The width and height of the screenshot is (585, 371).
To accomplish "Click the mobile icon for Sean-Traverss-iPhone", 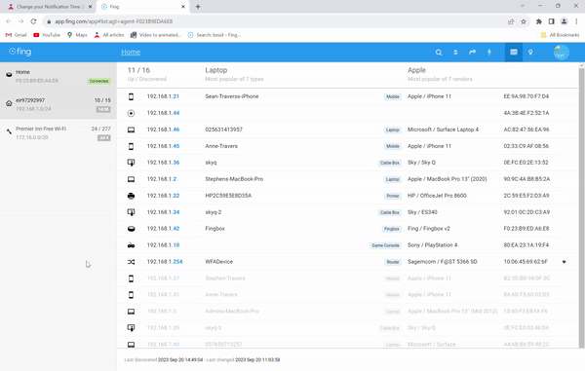I will pos(131,96).
